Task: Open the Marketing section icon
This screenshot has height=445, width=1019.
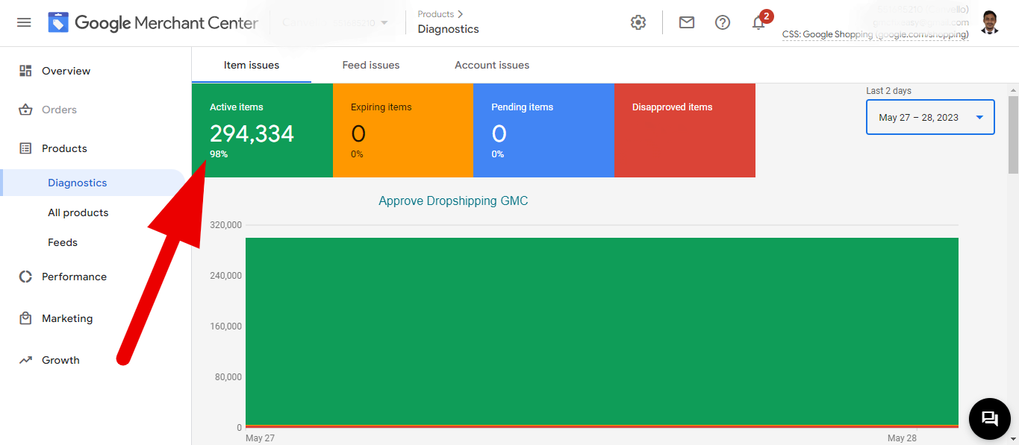Action: click(x=25, y=318)
